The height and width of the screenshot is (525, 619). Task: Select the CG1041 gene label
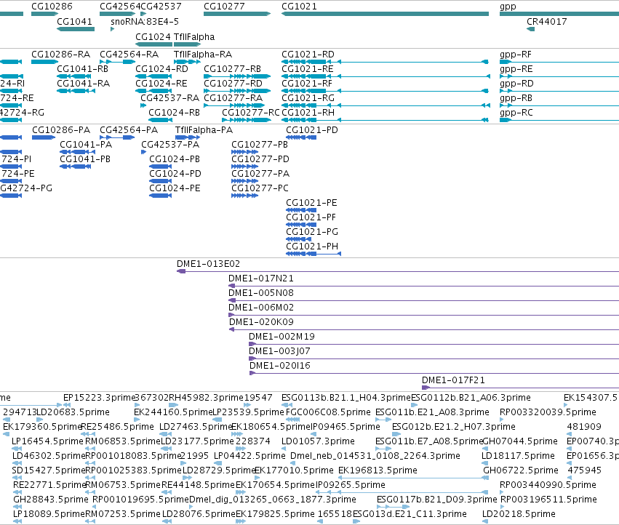click(x=74, y=21)
